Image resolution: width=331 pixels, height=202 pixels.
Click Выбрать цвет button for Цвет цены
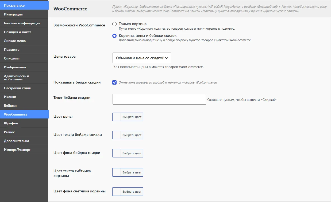pyautogui.click(x=132, y=117)
